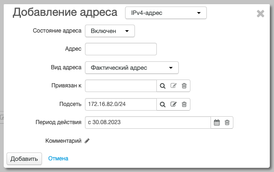274x172 pixels.
Task: Edit the subnet via the Подсеть edit icon
Action: tap(173, 104)
